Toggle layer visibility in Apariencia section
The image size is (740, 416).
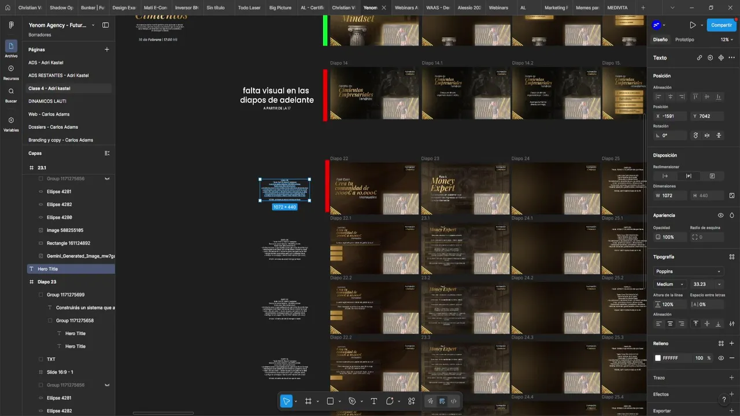pos(721,215)
